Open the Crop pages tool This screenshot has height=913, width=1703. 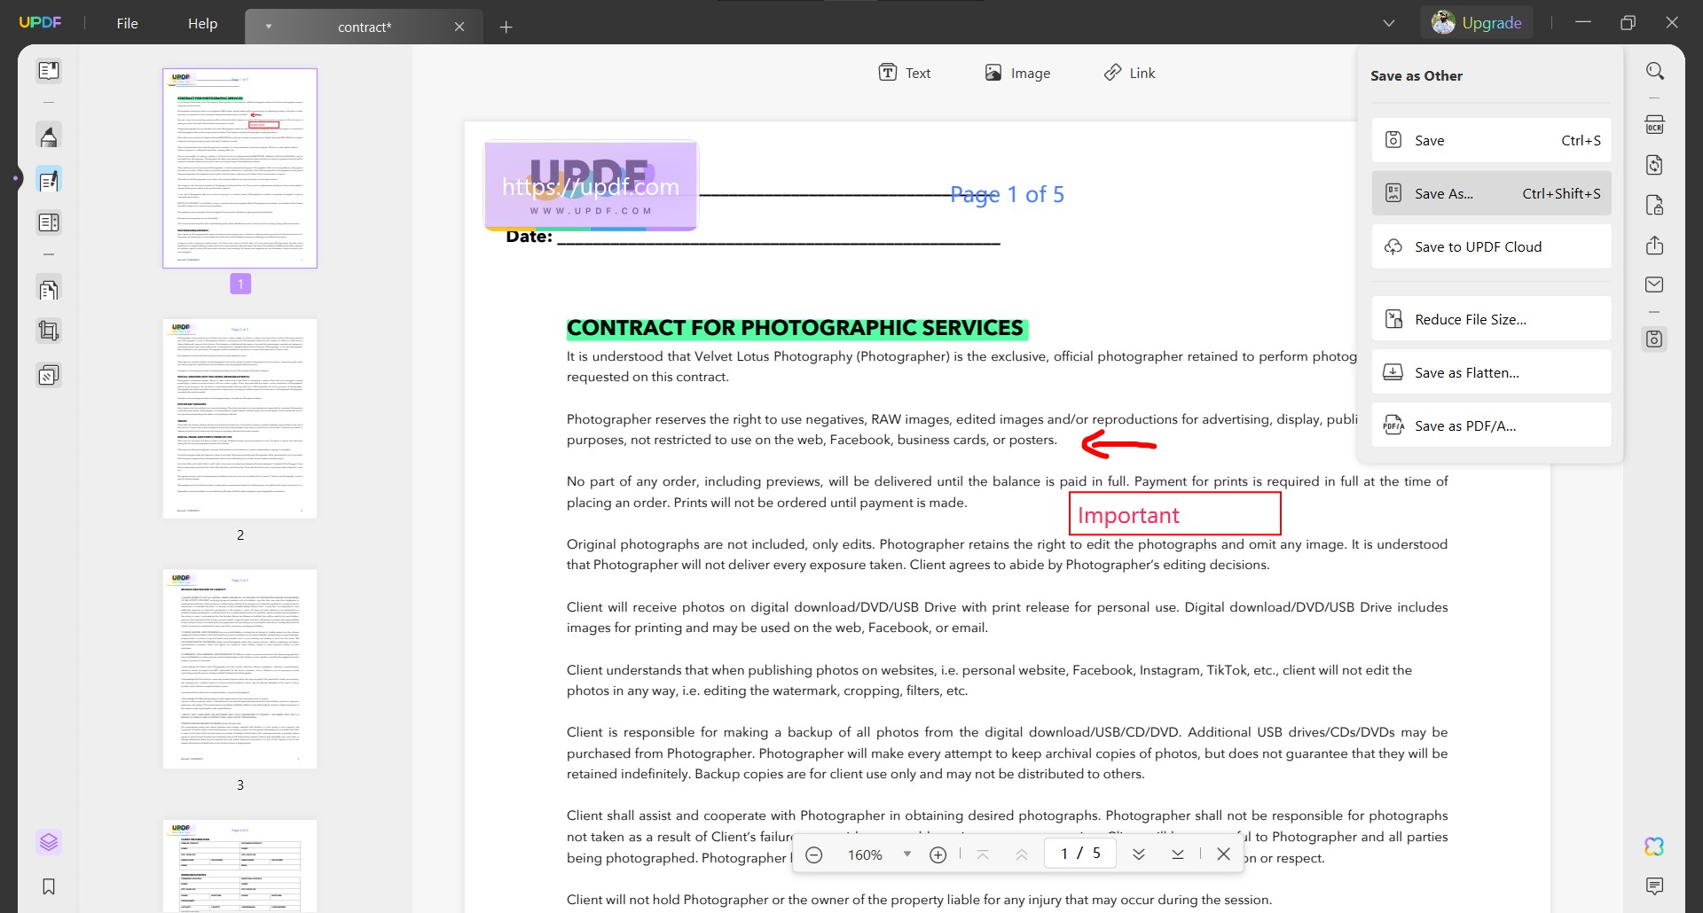[49, 331]
